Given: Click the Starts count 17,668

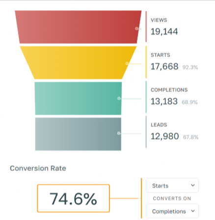Looking at the screenshot, I should (x=164, y=66).
